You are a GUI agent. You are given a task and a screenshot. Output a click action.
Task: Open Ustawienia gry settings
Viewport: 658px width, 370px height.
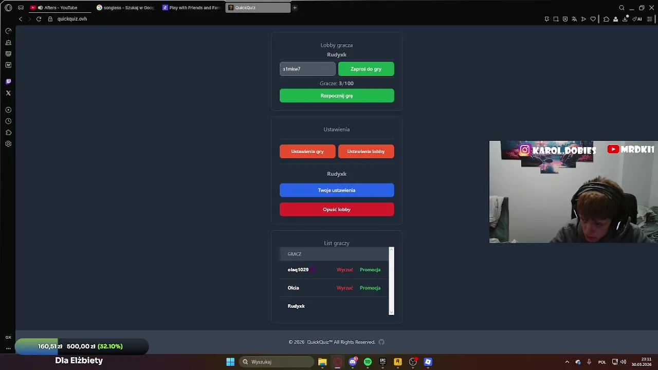coord(307,152)
